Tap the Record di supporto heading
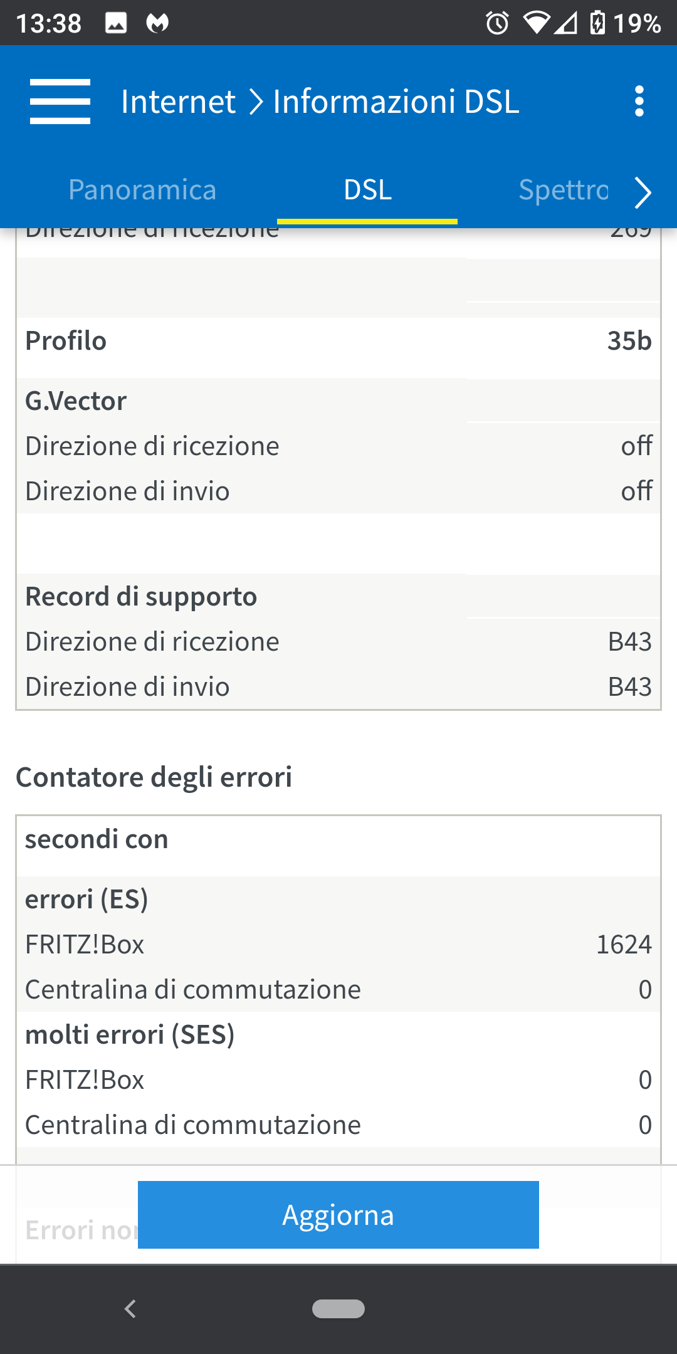This screenshot has height=1354, width=677. click(141, 597)
